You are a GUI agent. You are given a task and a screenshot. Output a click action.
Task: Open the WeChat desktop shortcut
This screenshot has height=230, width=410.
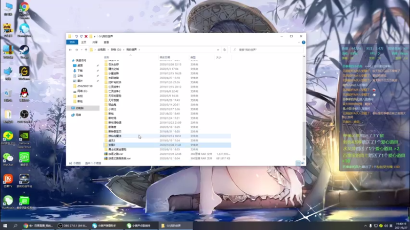tap(8, 159)
